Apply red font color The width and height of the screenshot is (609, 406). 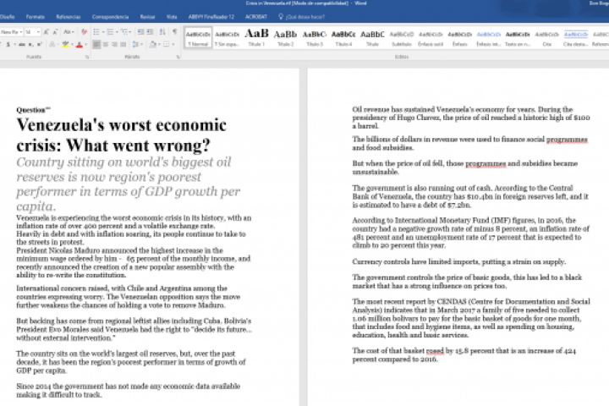point(80,45)
